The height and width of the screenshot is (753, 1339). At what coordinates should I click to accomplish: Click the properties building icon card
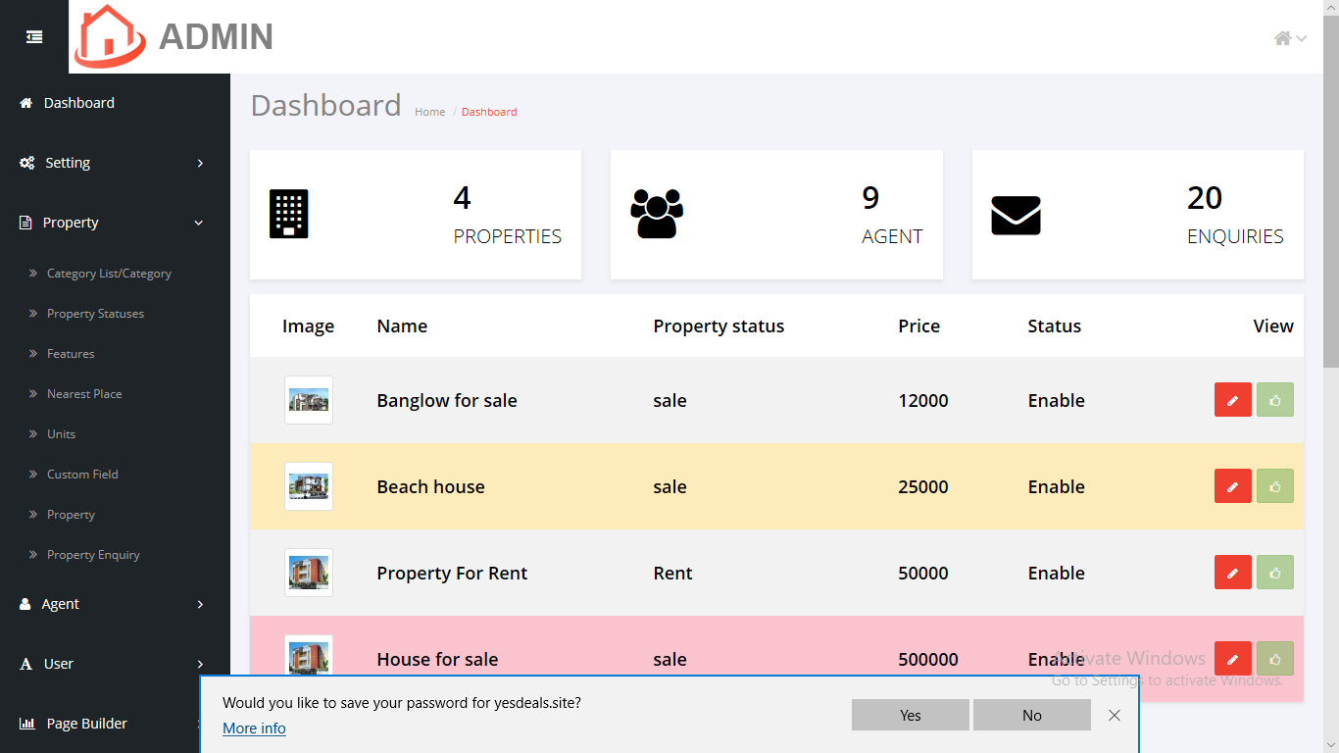[x=288, y=214]
